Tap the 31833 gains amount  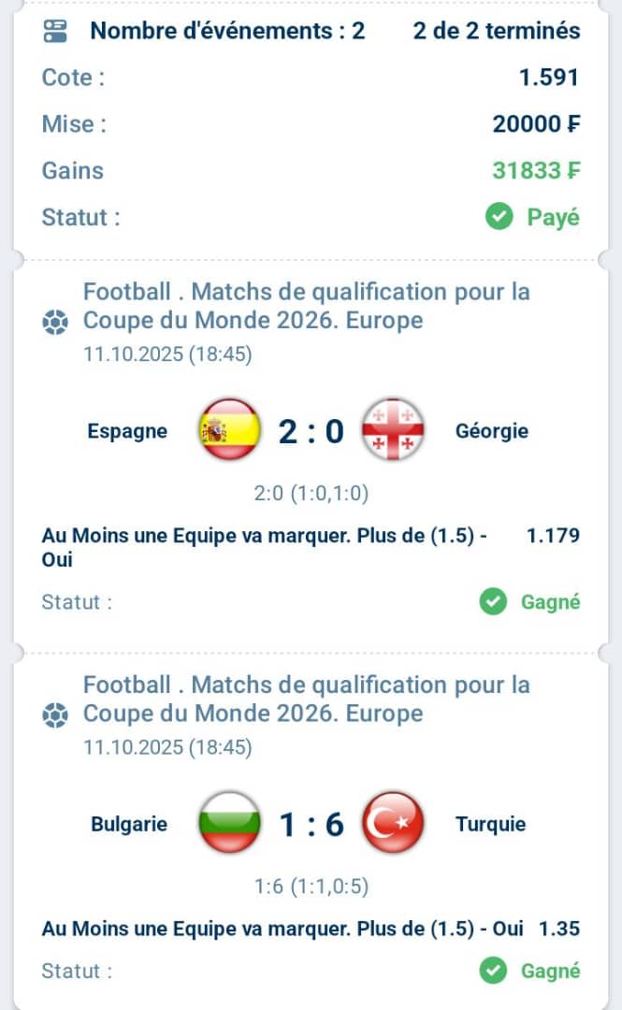point(536,171)
